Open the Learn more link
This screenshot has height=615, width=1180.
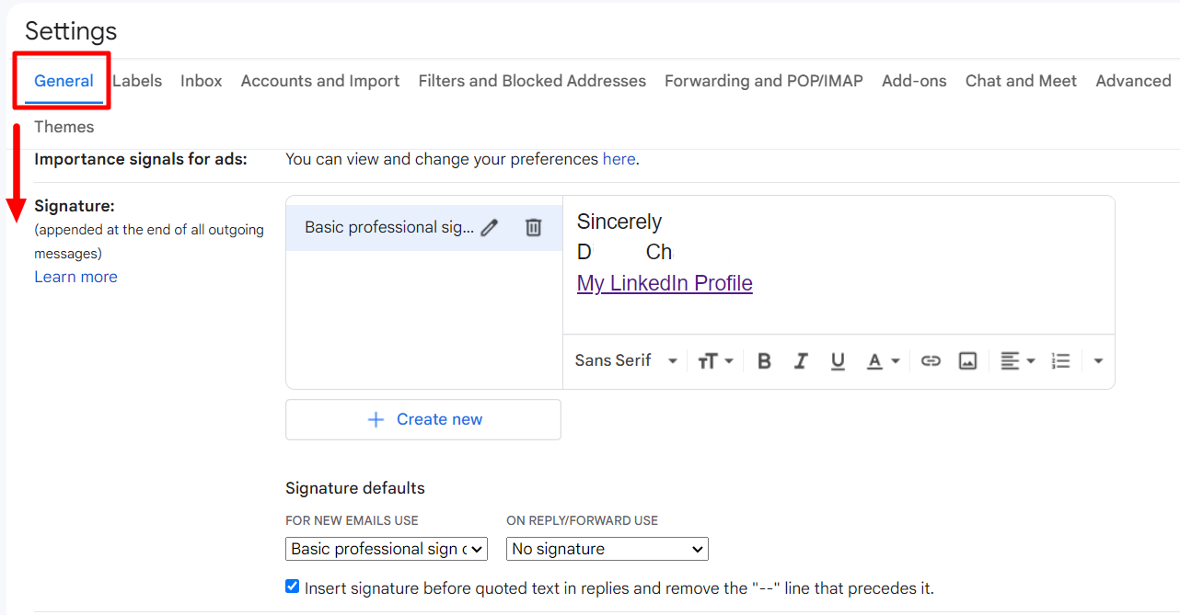[75, 277]
